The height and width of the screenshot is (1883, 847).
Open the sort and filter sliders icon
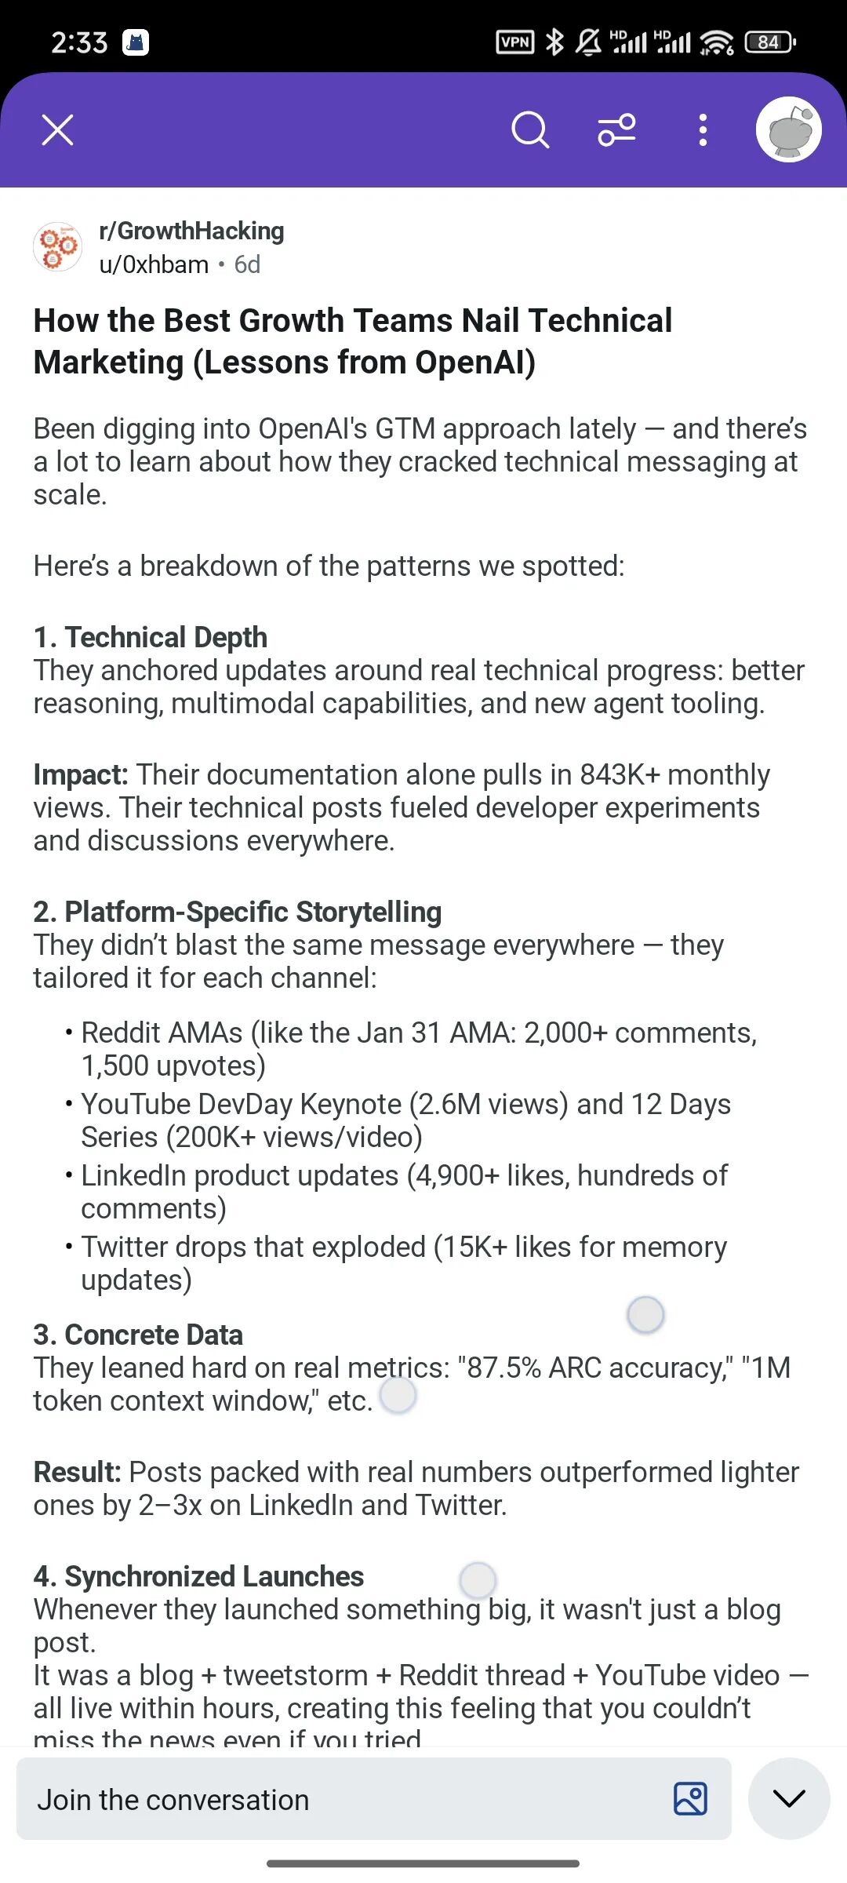617,130
